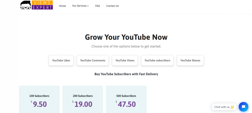Open the Home menu item
The width and height of the screenshot is (252, 113).
62,6
